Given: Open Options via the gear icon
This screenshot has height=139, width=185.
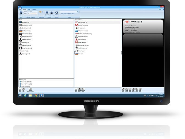Looking at the screenshot, I should coord(57,12).
